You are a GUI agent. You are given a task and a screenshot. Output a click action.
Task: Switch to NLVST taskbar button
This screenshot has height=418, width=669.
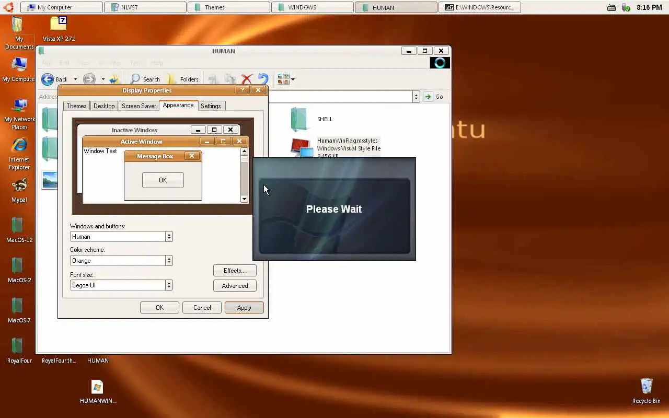(145, 7)
